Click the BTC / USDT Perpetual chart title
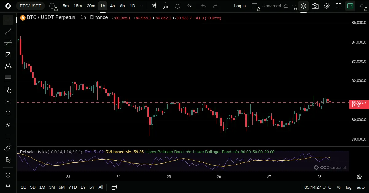 (51, 17)
